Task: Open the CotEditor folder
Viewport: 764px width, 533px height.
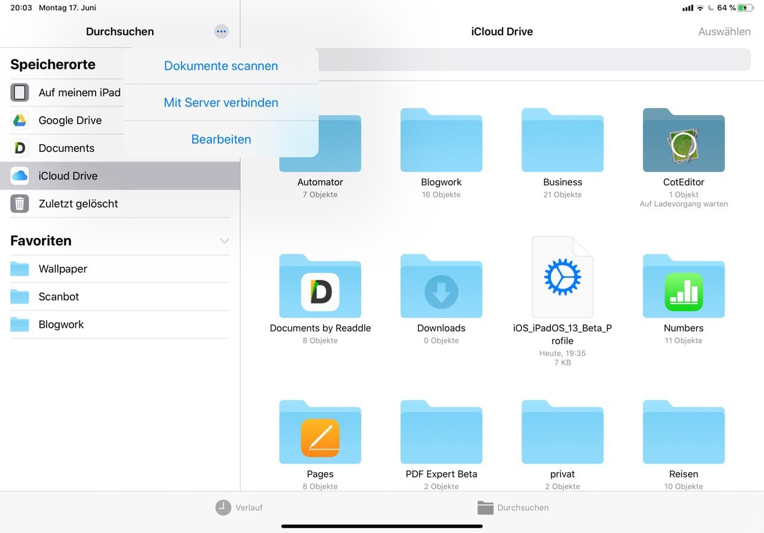Action: coord(683,158)
